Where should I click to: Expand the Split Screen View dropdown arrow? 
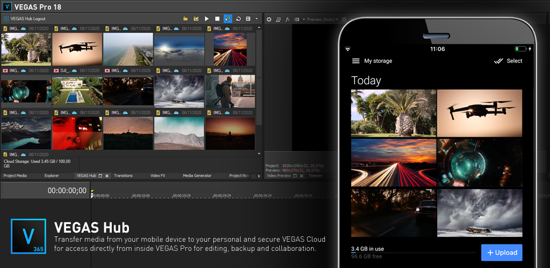(x=303, y=19)
